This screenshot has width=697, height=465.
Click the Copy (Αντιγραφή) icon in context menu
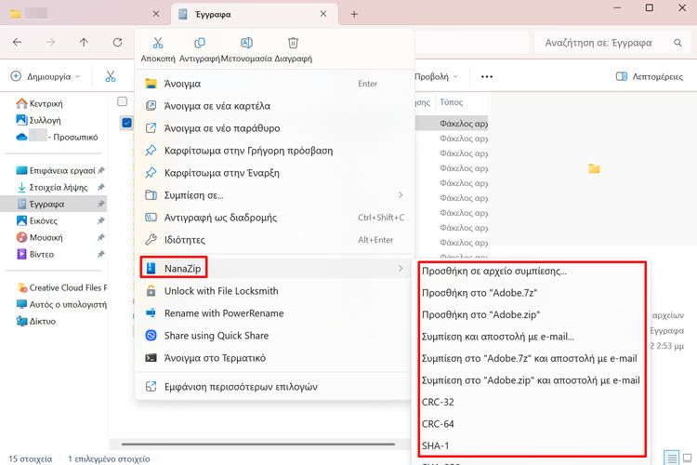200,43
